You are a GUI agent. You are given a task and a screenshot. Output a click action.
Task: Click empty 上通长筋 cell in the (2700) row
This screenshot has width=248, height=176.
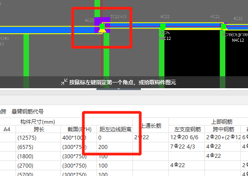click(x=151, y=166)
